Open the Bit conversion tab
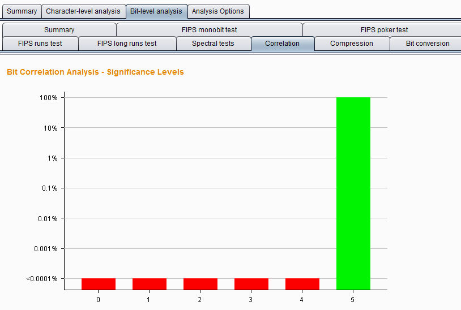This screenshot has width=461, height=310. pos(428,44)
